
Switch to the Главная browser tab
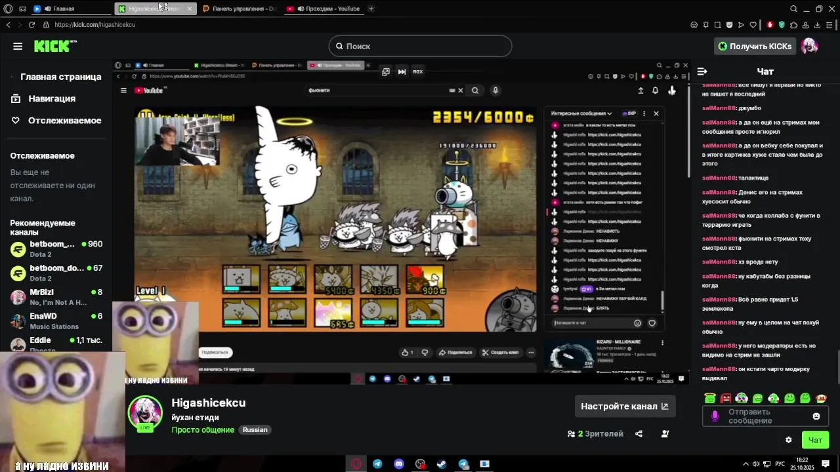[x=71, y=9]
